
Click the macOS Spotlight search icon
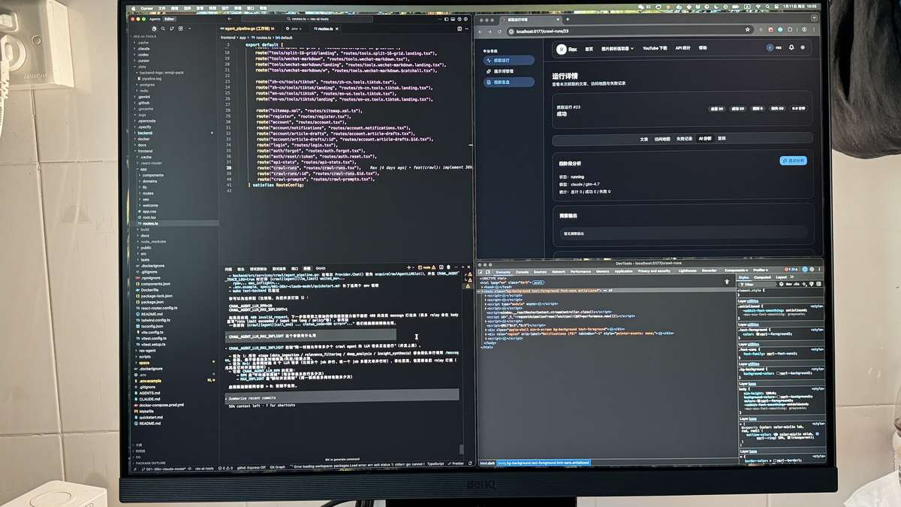pos(767,6)
